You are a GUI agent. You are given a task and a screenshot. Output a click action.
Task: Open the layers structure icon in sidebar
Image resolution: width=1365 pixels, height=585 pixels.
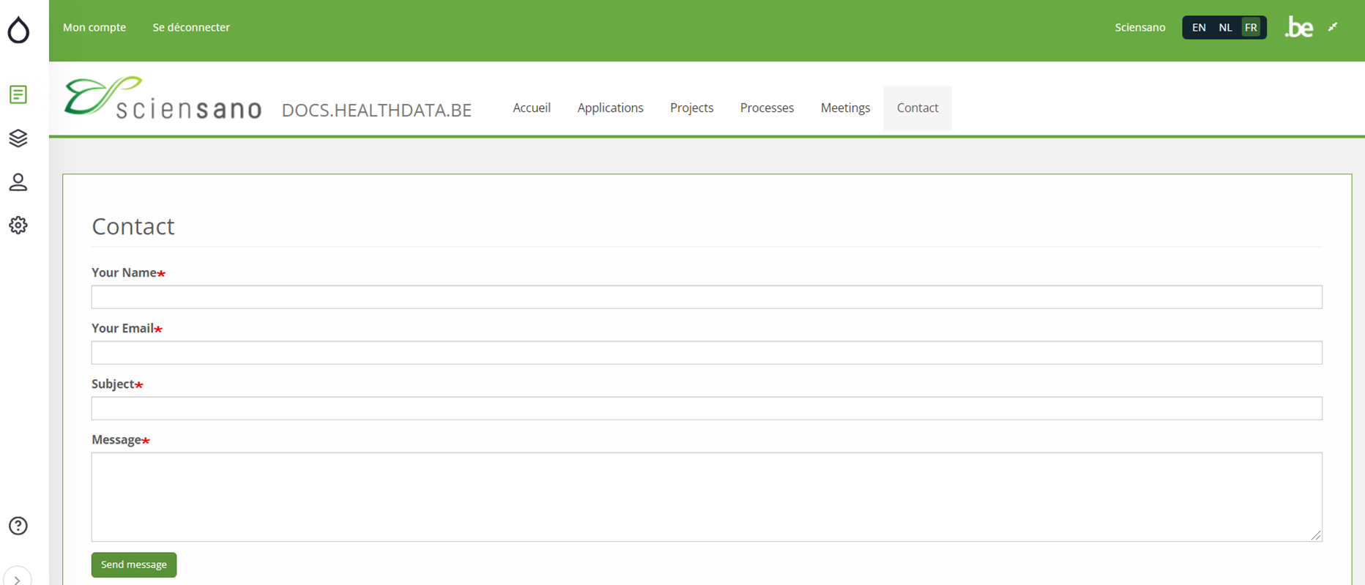point(18,138)
